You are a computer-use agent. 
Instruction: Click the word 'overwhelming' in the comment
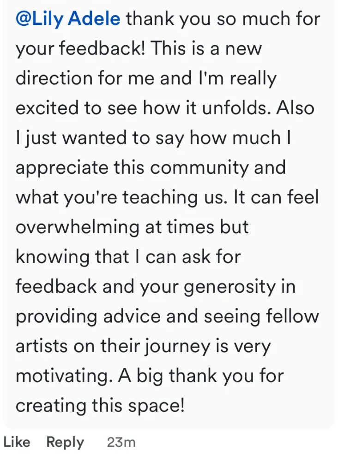click(78, 228)
